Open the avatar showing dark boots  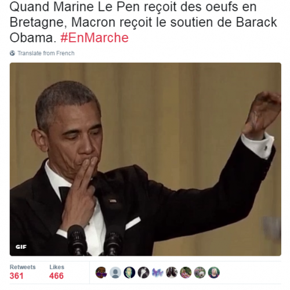pos(172,273)
